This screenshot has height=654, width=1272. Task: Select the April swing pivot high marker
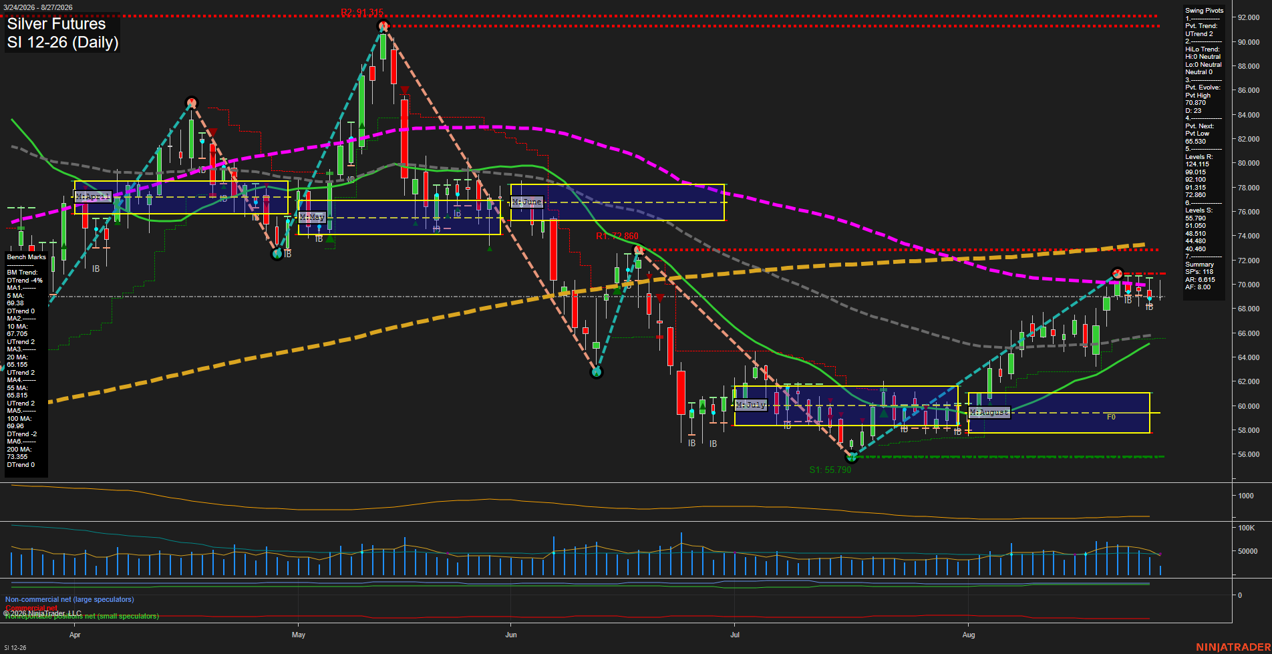[x=192, y=102]
